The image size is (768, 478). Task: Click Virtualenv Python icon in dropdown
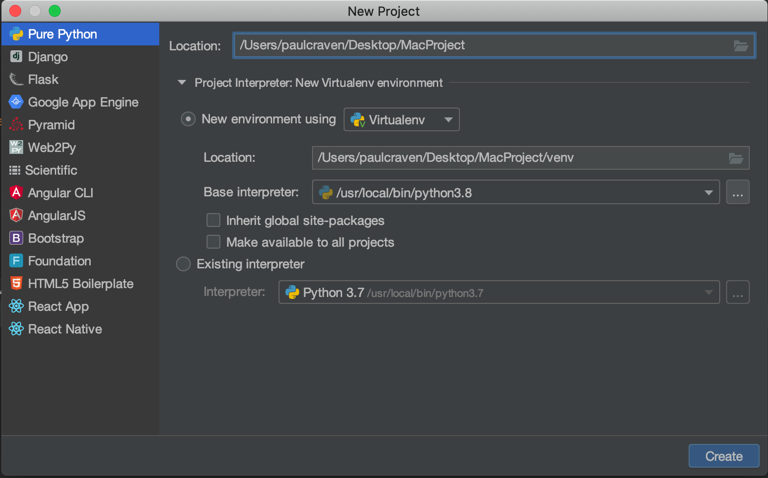(357, 120)
